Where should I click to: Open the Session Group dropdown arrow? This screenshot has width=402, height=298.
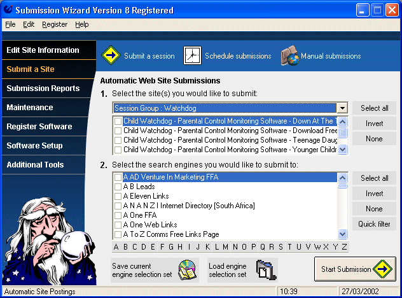click(x=342, y=108)
